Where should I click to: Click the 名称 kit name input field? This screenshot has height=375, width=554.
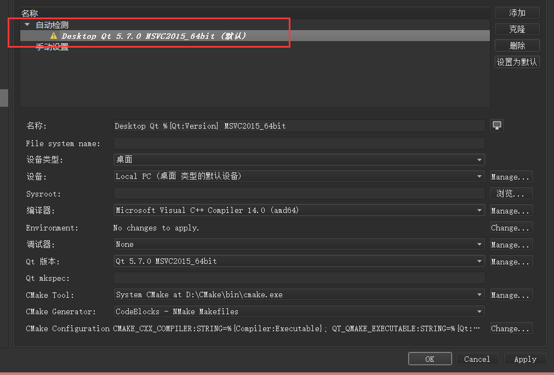[x=299, y=126]
